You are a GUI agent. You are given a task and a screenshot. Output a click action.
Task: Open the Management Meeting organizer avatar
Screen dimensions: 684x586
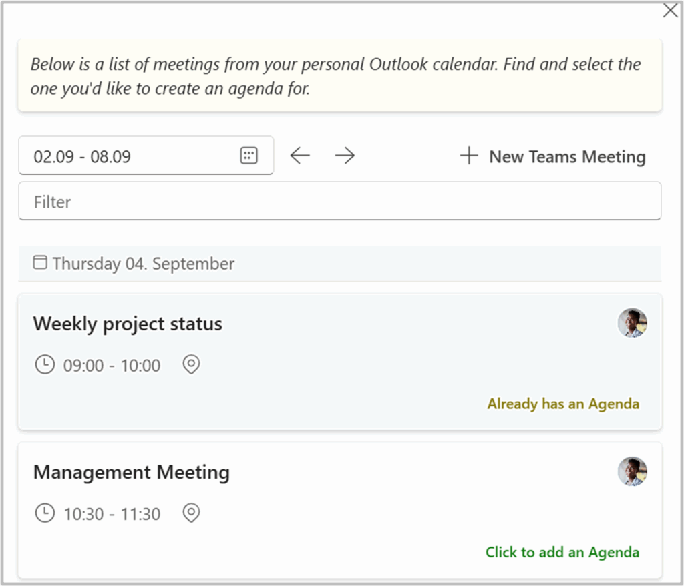pos(631,471)
